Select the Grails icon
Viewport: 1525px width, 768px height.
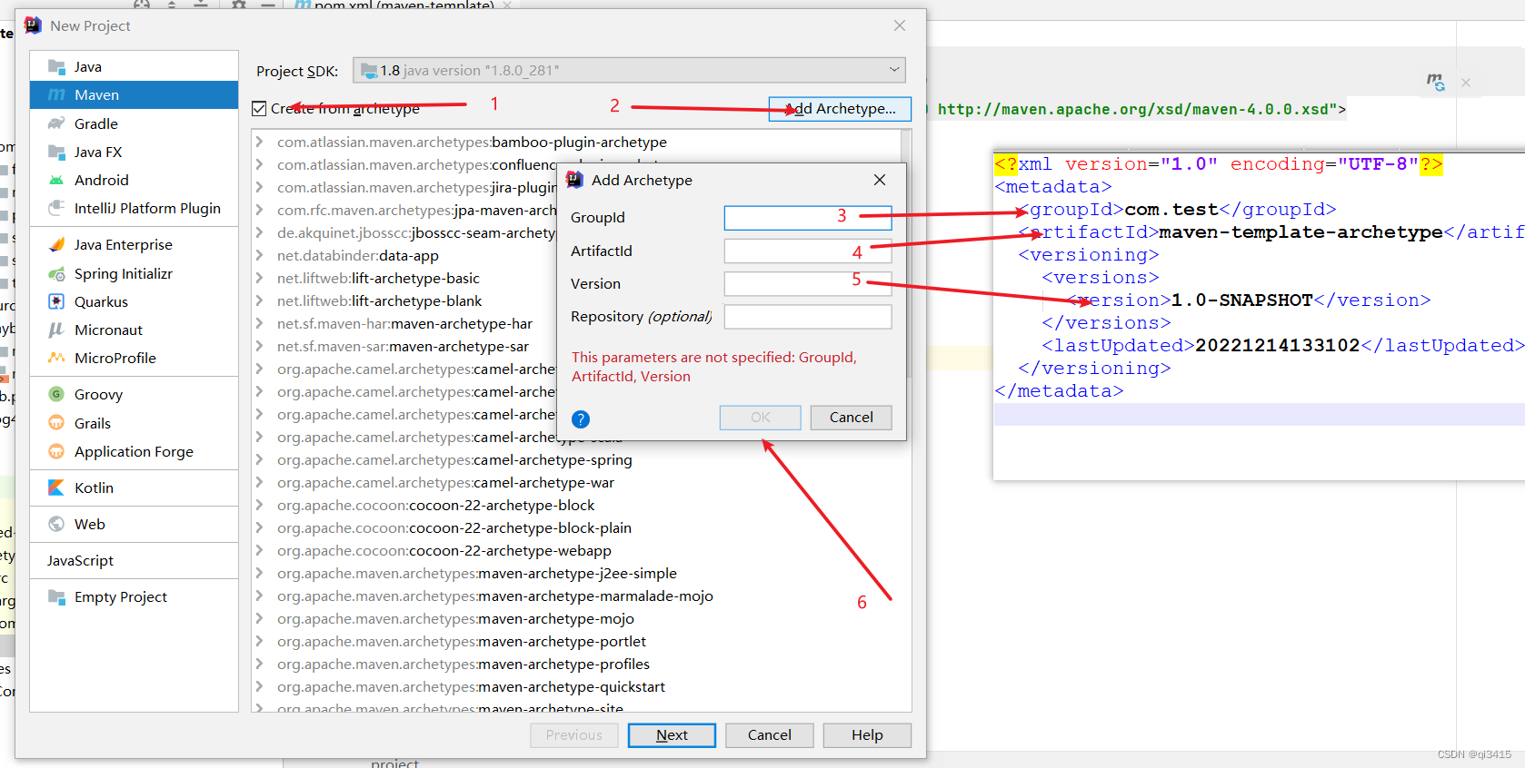(x=56, y=423)
